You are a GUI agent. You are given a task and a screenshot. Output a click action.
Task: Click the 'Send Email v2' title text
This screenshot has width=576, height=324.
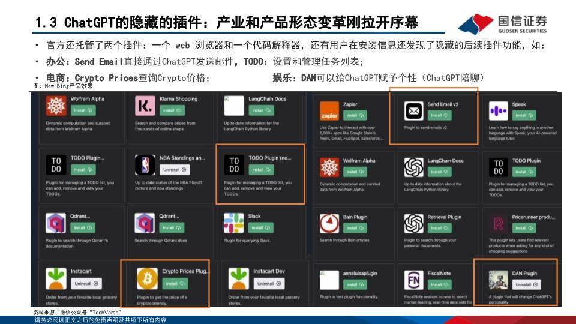coord(443,104)
